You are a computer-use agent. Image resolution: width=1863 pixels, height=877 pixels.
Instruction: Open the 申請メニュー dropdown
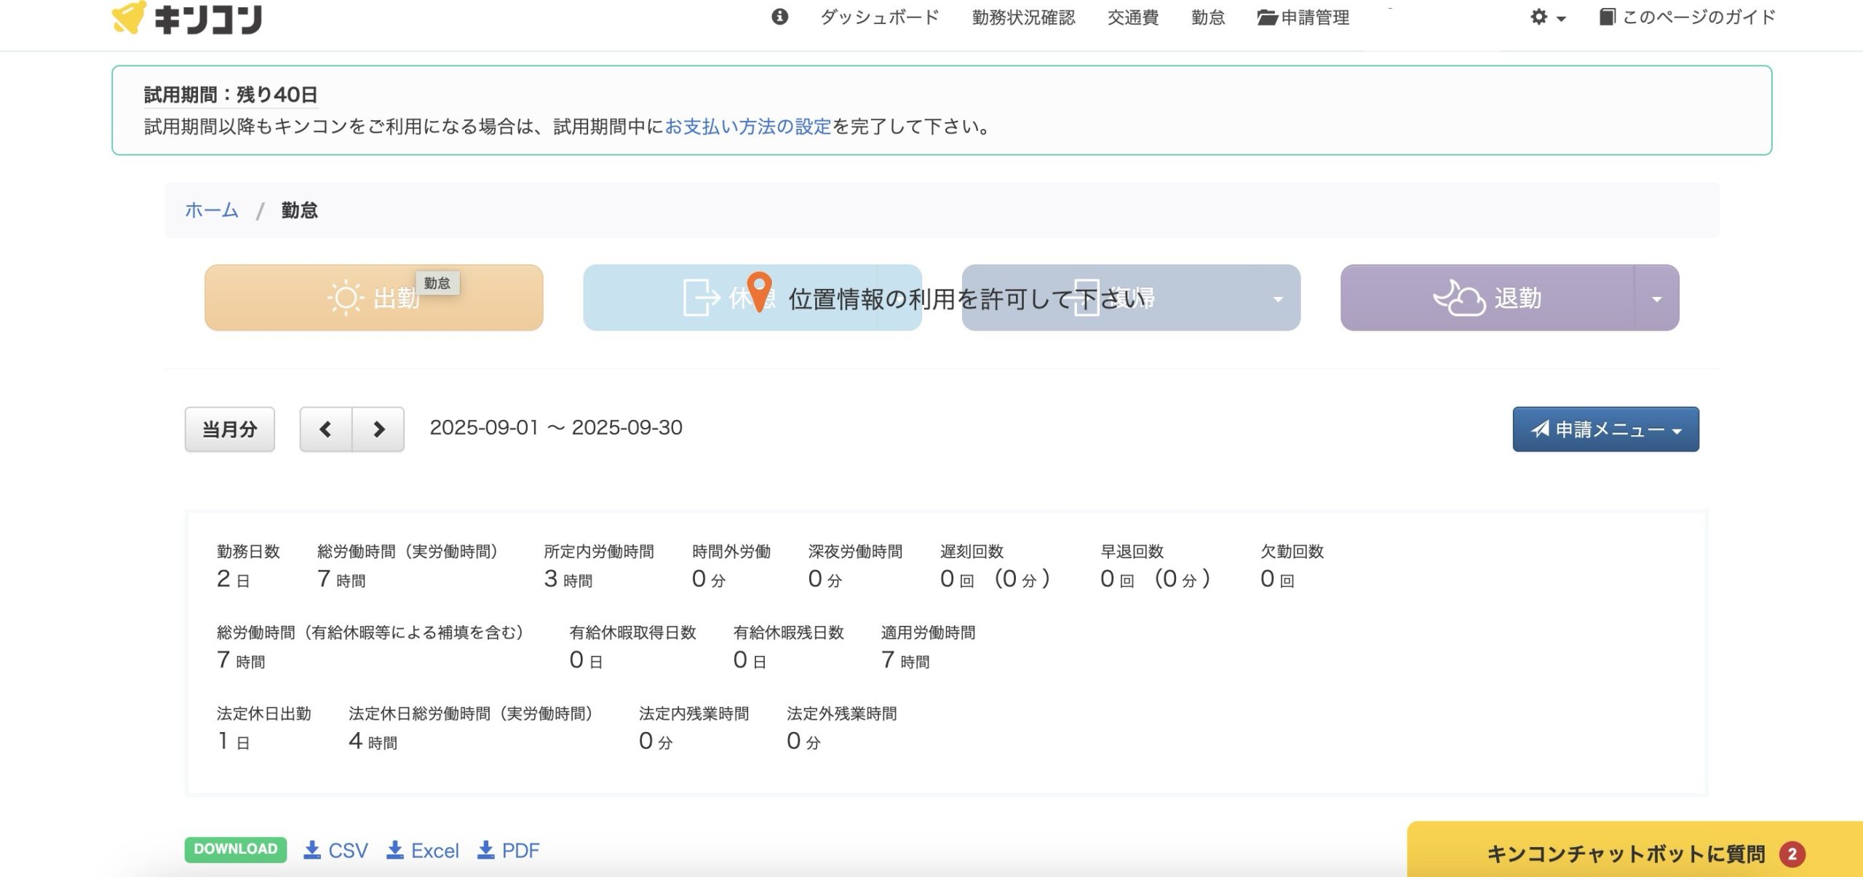[x=1605, y=429]
